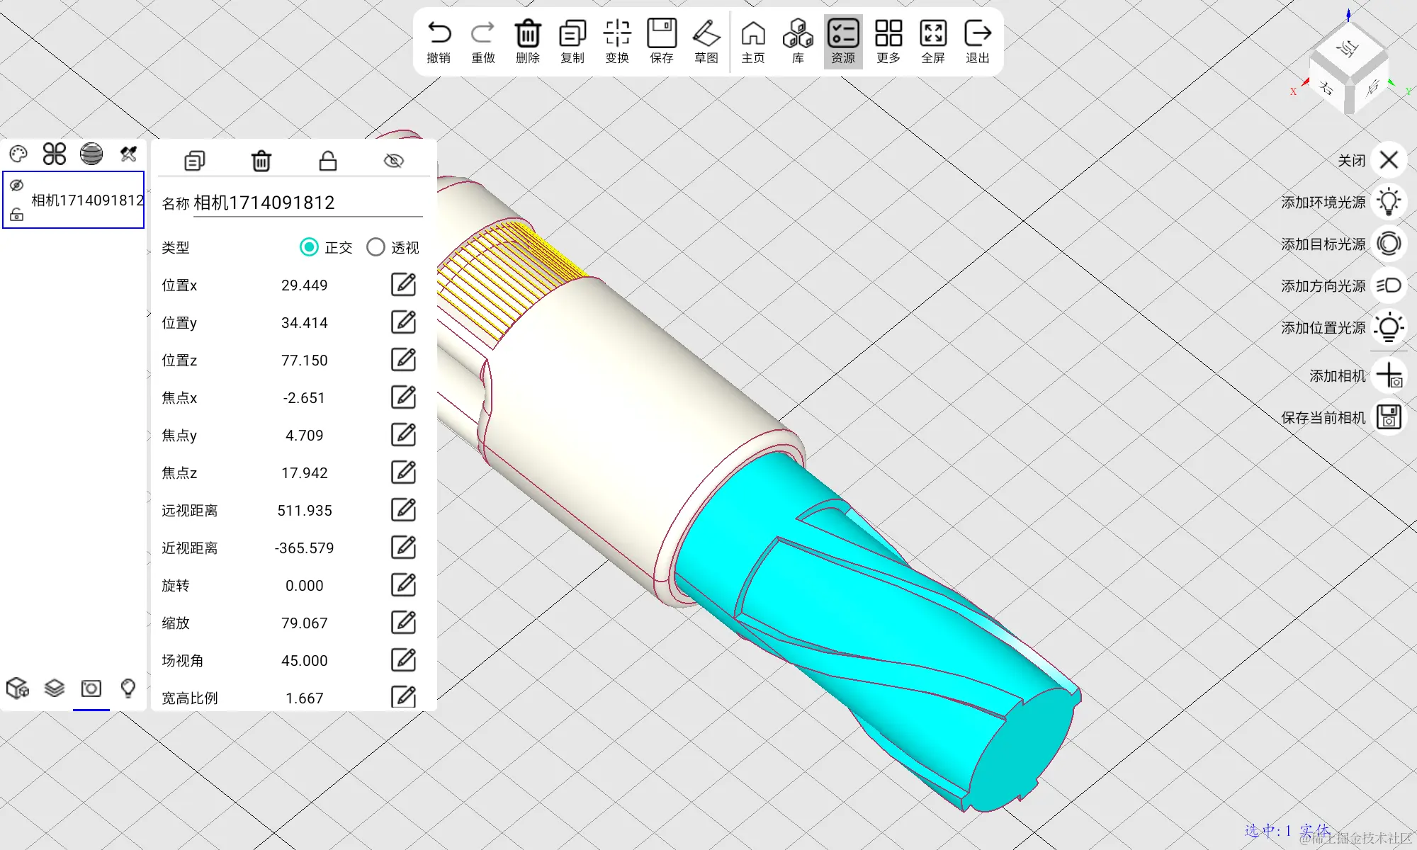
Task: Click the Add Camera (添加相机) icon
Action: [x=1388, y=375]
